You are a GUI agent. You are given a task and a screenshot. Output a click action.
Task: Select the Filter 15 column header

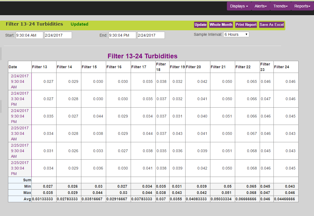tap(94, 67)
